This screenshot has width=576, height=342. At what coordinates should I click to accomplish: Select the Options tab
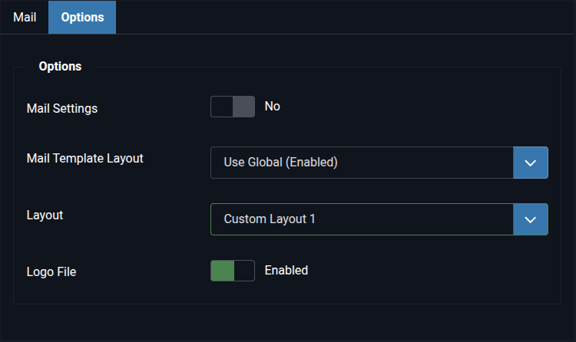pyautogui.click(x=82, y=17)
